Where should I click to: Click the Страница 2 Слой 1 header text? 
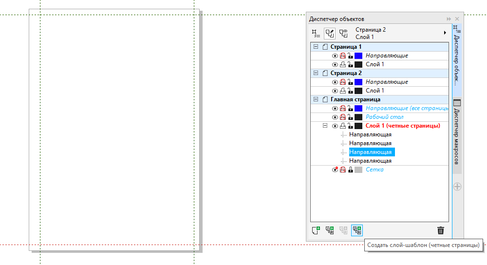371,33
